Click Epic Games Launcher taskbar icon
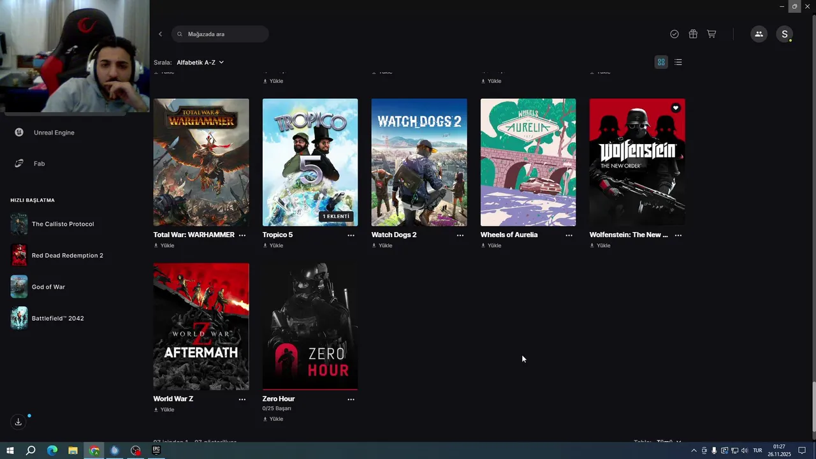This screenshot has width=816, height=459. [x=157, y=451]
